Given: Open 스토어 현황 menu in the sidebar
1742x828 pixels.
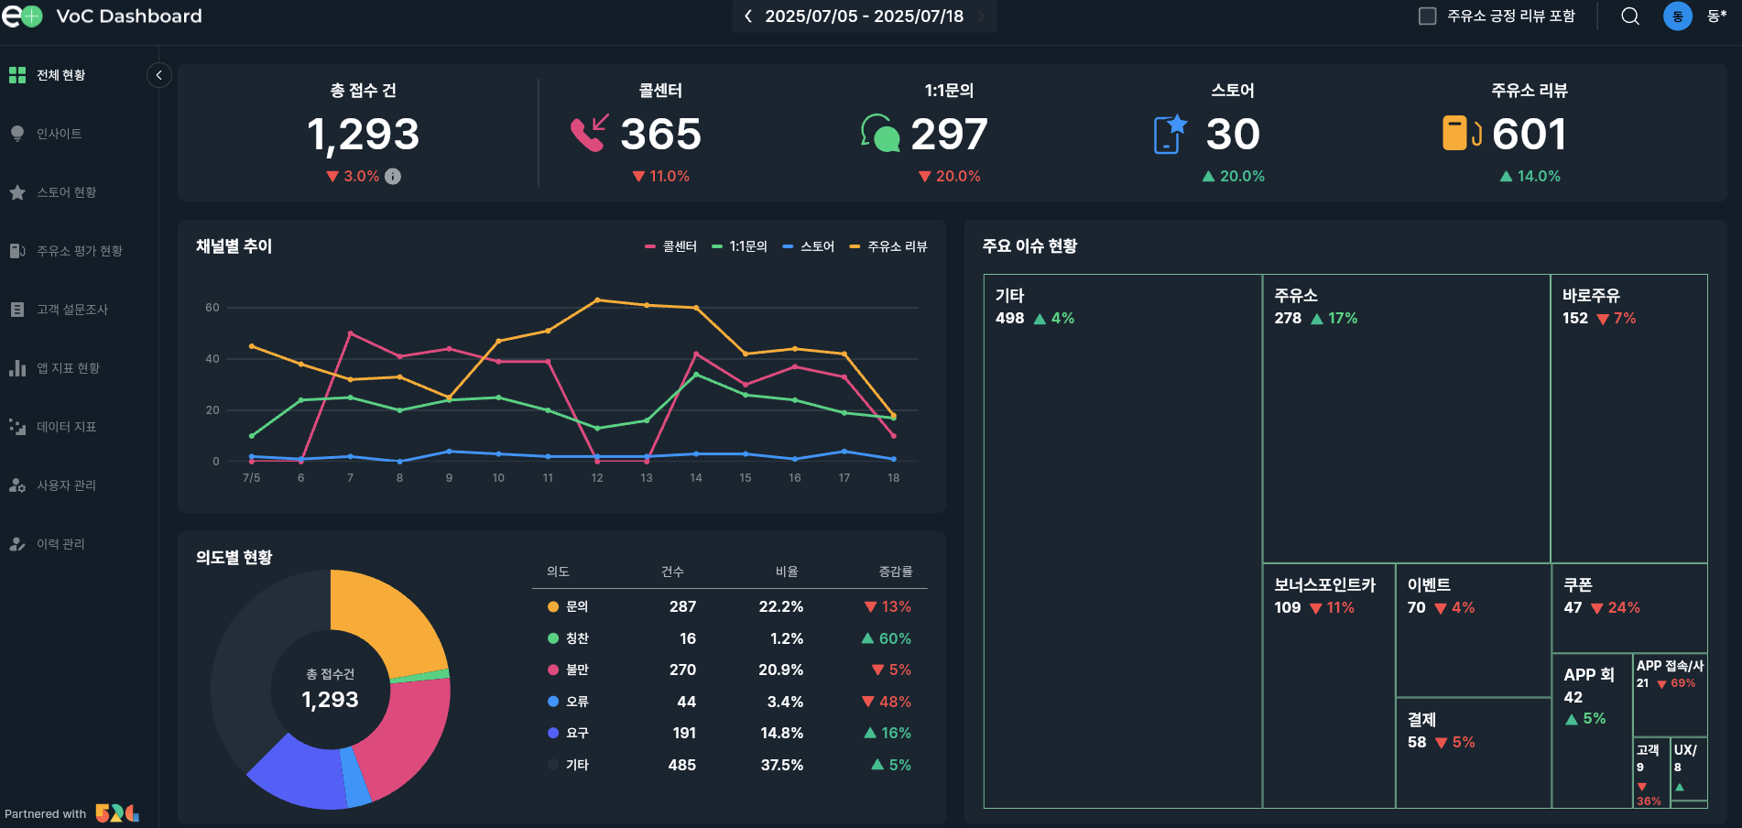Looking at the screenshot, I should tap(66, 192).
